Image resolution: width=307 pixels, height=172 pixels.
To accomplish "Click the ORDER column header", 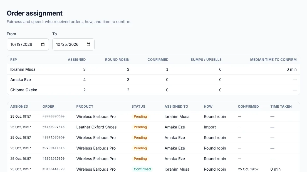I will click(x=48, y=107).
